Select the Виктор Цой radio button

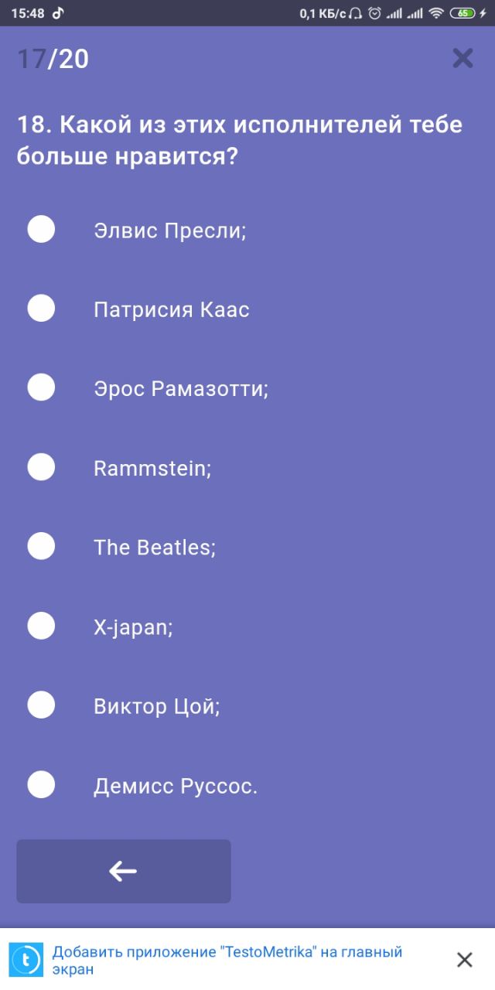point(41,705)
